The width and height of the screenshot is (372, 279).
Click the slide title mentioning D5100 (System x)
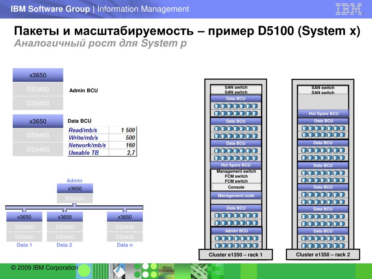[187, 31]
